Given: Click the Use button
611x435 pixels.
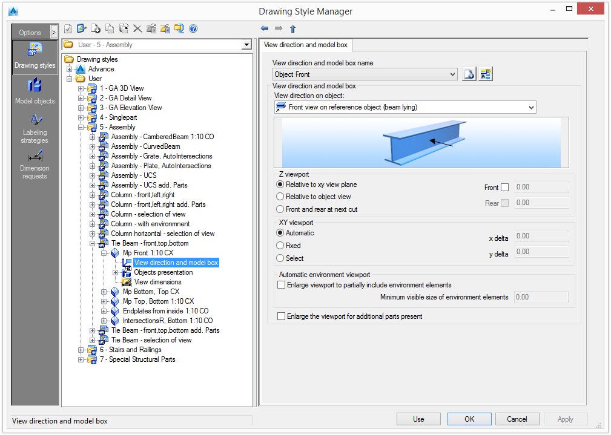Looking at the screenshot, I should pos(418,419).
